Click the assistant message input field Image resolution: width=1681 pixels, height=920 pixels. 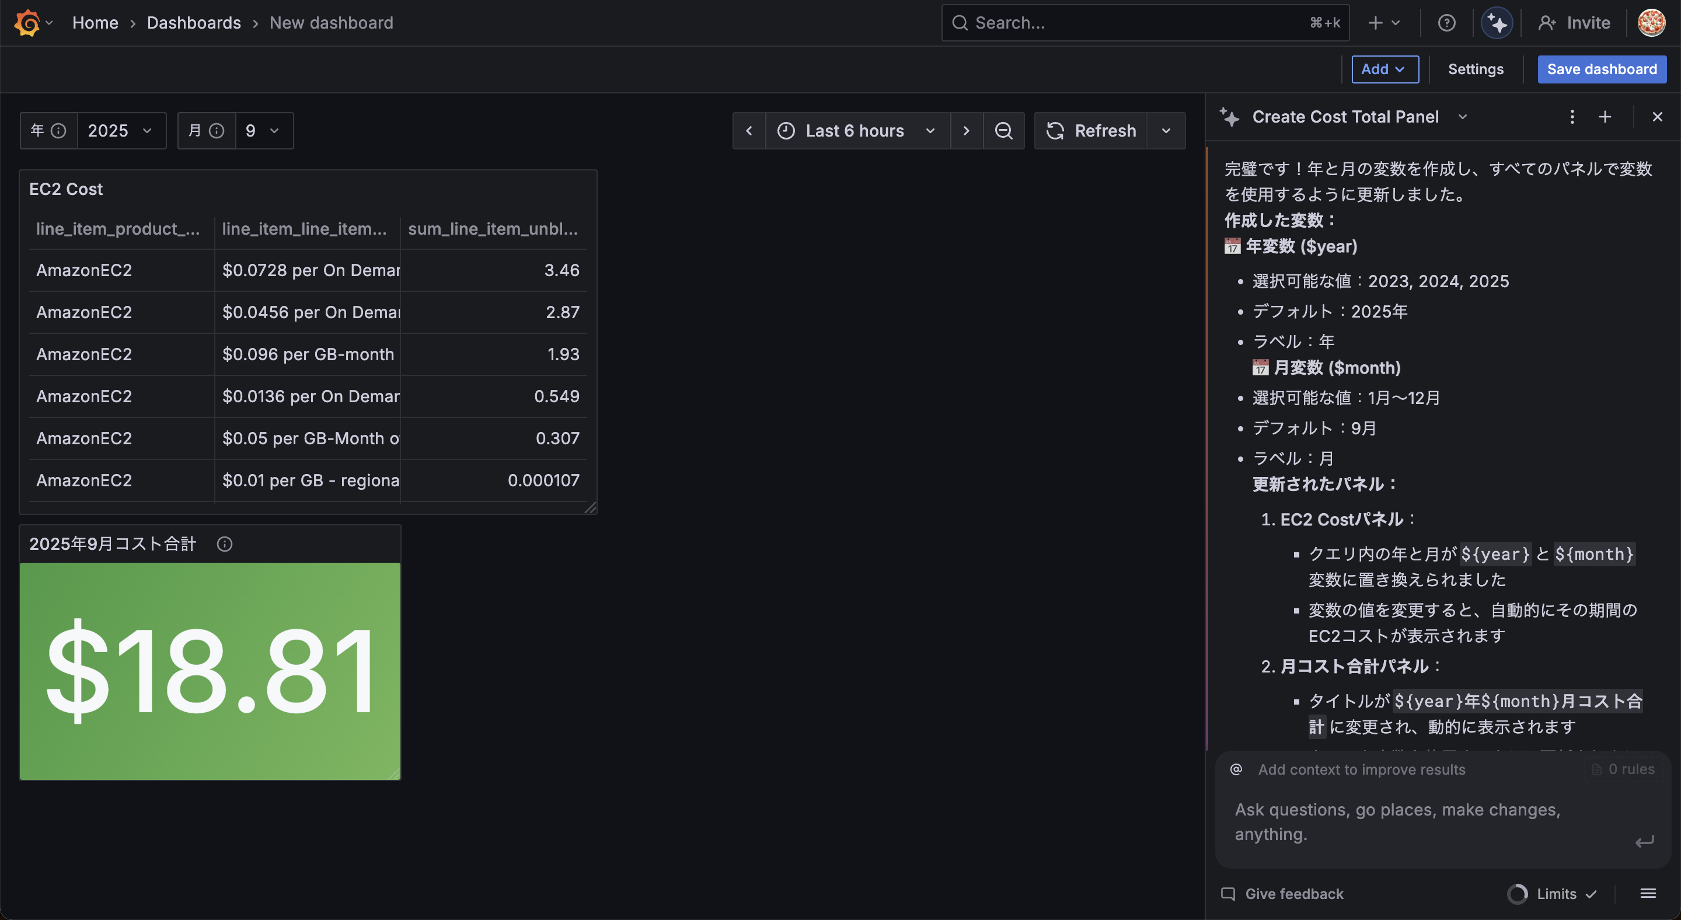pos(1422,821)
